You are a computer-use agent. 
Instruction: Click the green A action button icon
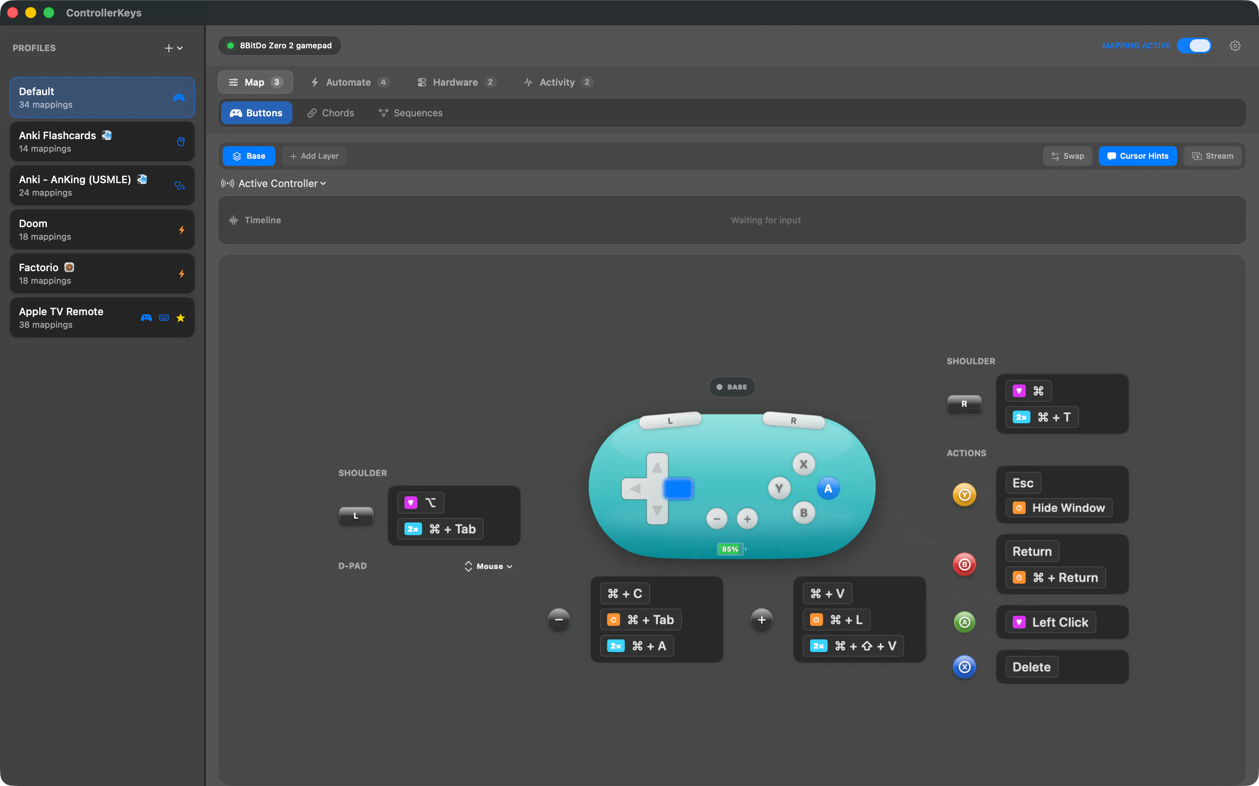(x=964, y=622)
